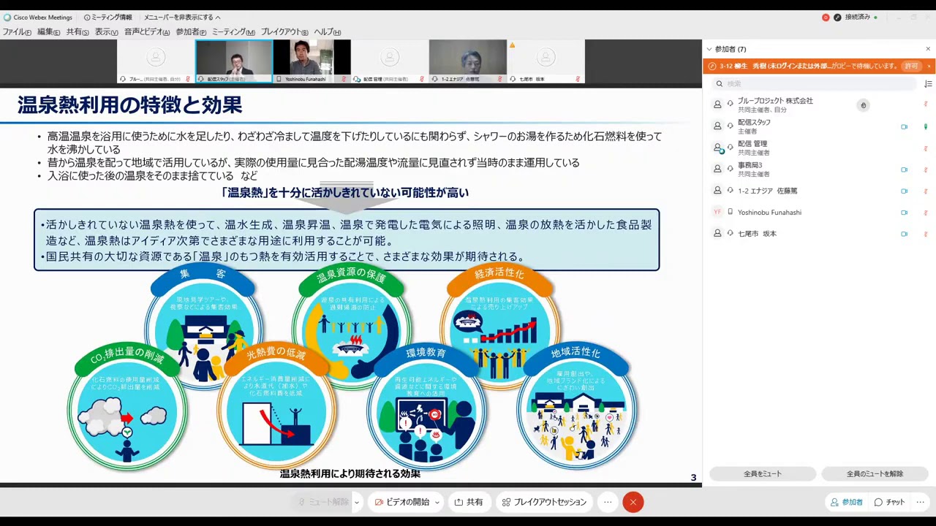This screenshot has width=936, height=526.
Task: Click camera icon for 配信スタッフ
Action: (x=905, y=126)
